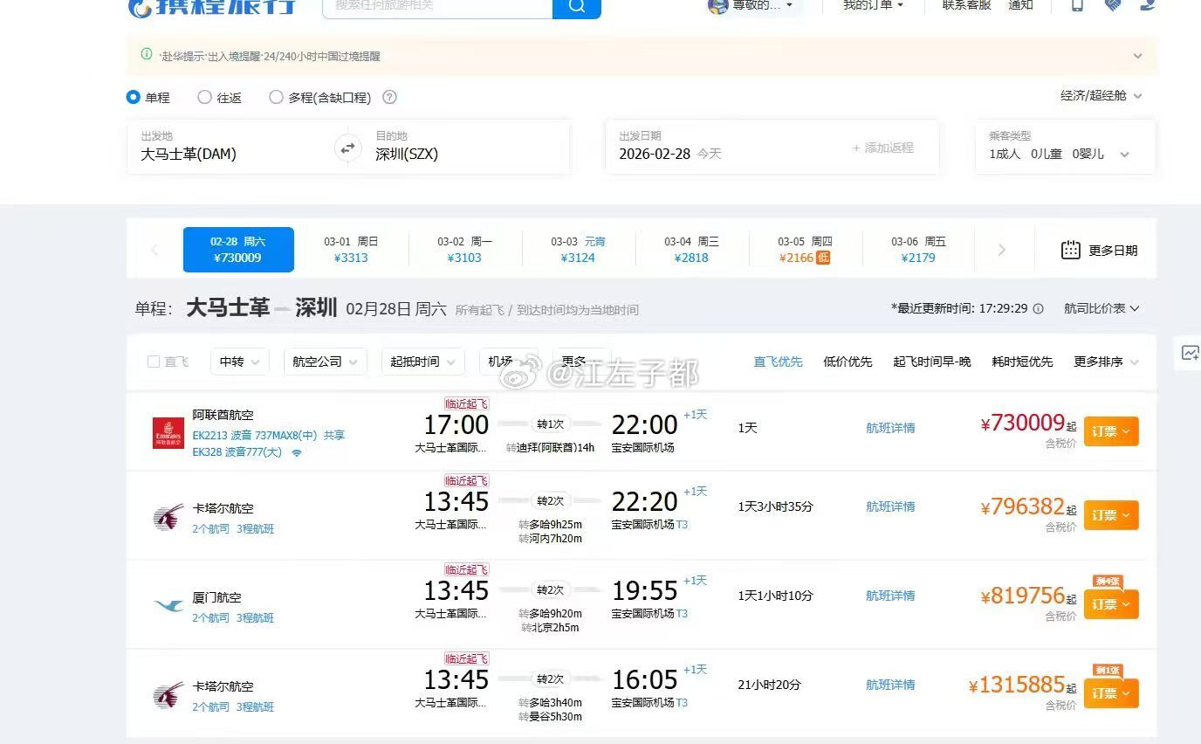This screenshot has height=744, width=1201.
Task: Swap departure and destination cities
Action: (347, 148)
